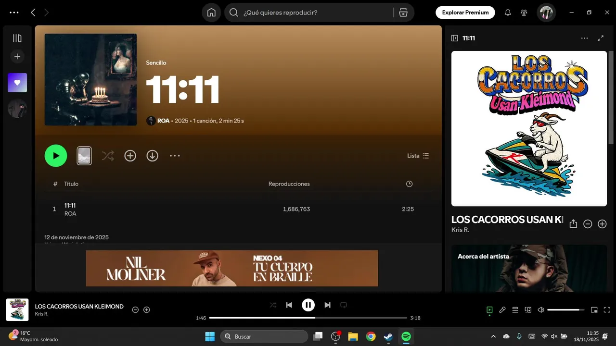616x346 pixels.
Task: Change view with the Lista dropdown
Action: [x=418, y=156]
